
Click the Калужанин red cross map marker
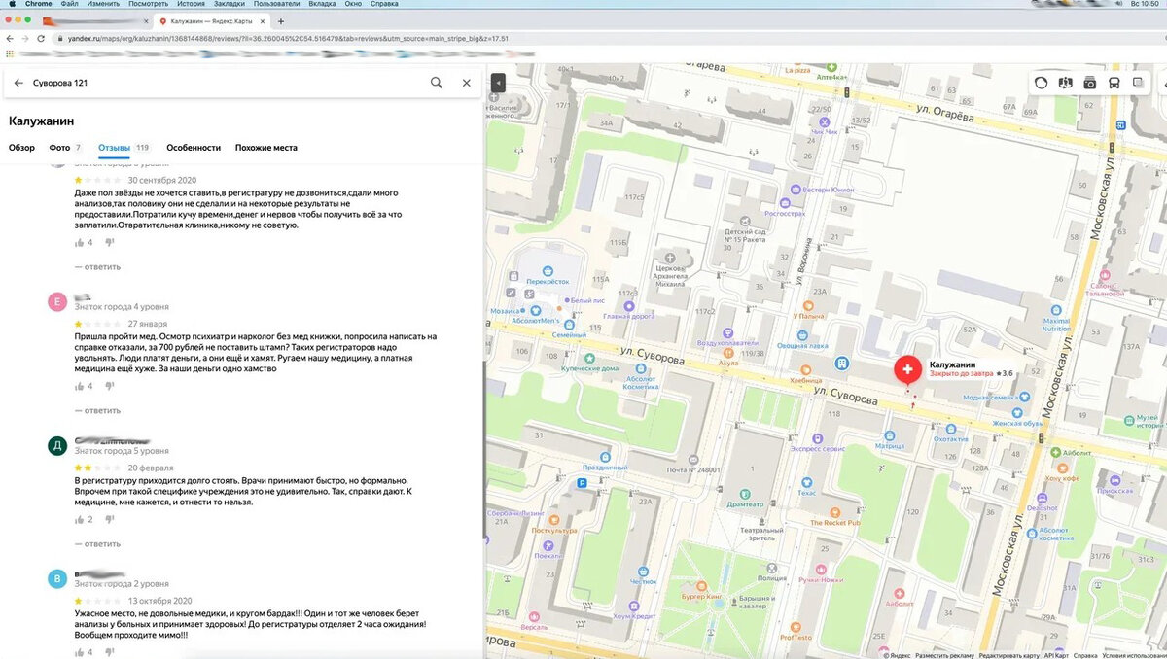point(908,370)
